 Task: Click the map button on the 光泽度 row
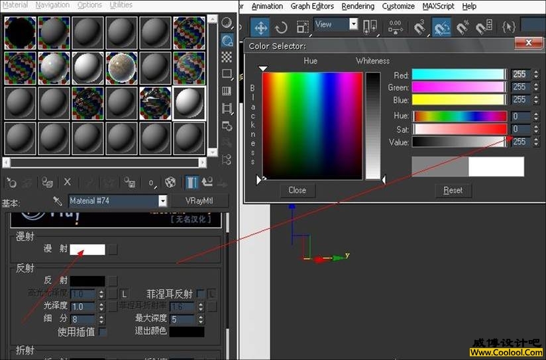[113, 306]
